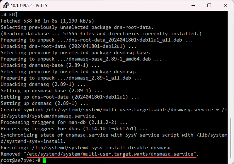Click the terminal scrollbar thumb
Screen dimensions: 234x164
click(x=231, y=138)
